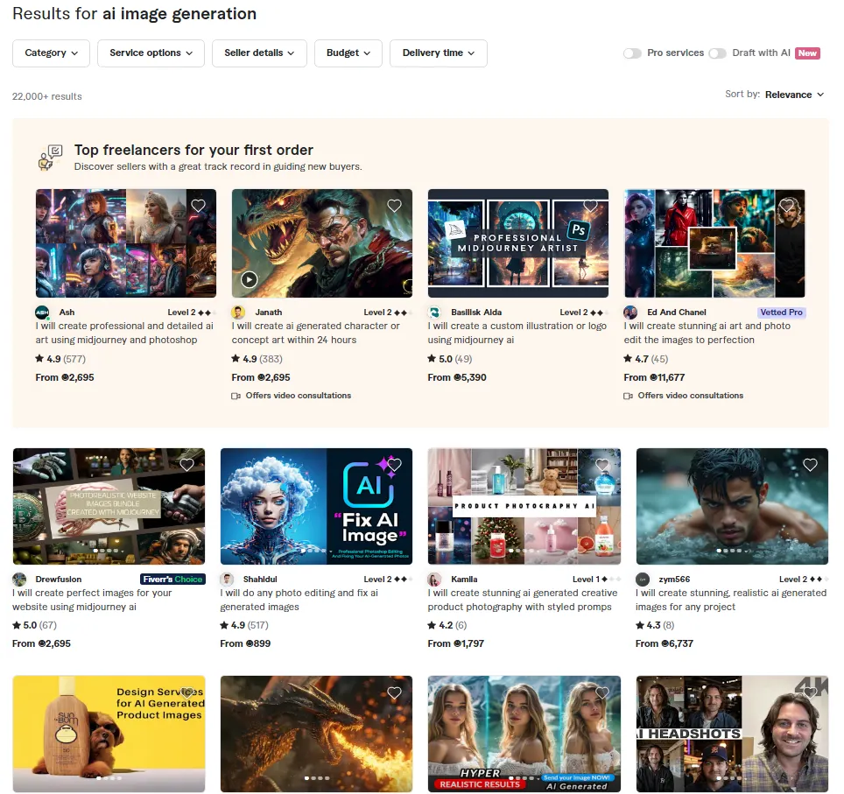844x794 pixels.
Task: Favorite Ash's midjourney art gig with heart
Action: point(198,206)
